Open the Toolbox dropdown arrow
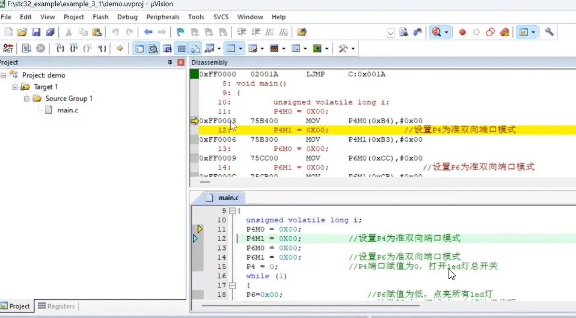Screen dimensions: 576x318 tap(353, 49)
